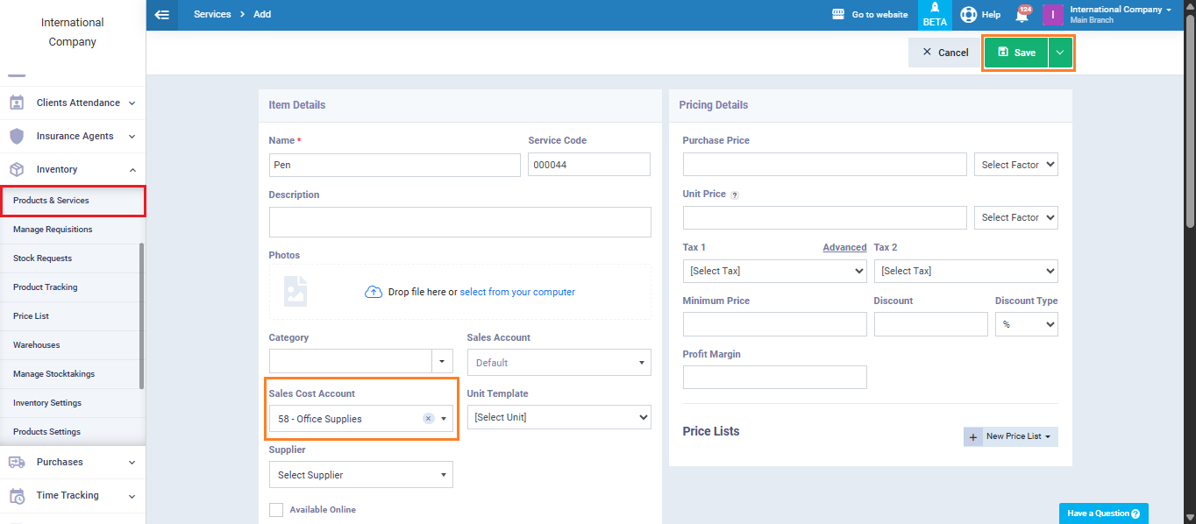Click into the Description text field
Image resolution: width=1196 pixels, height=524 pixels.
point(459,223)
